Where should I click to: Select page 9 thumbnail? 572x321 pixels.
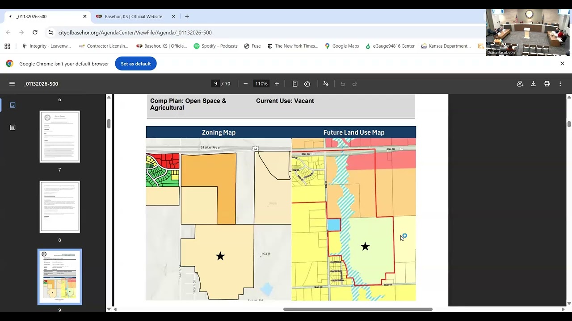[x=59, y=276]
